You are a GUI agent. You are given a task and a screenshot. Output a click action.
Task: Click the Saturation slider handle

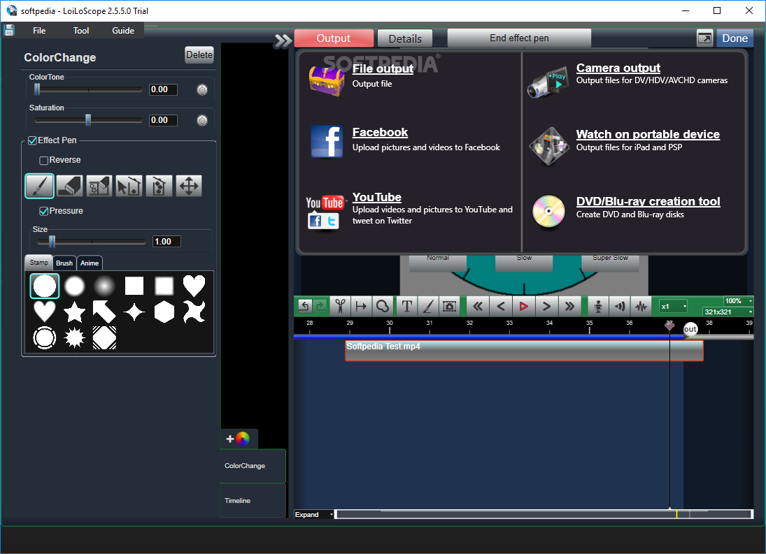tap(88, 120)
